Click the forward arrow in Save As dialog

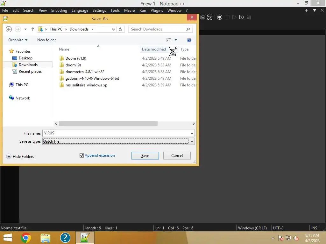point(18,29)
